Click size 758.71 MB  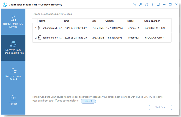(98, 28)
